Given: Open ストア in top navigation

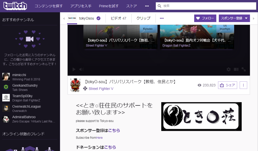Looking at the screenshot, I should [x=131, y=6].
